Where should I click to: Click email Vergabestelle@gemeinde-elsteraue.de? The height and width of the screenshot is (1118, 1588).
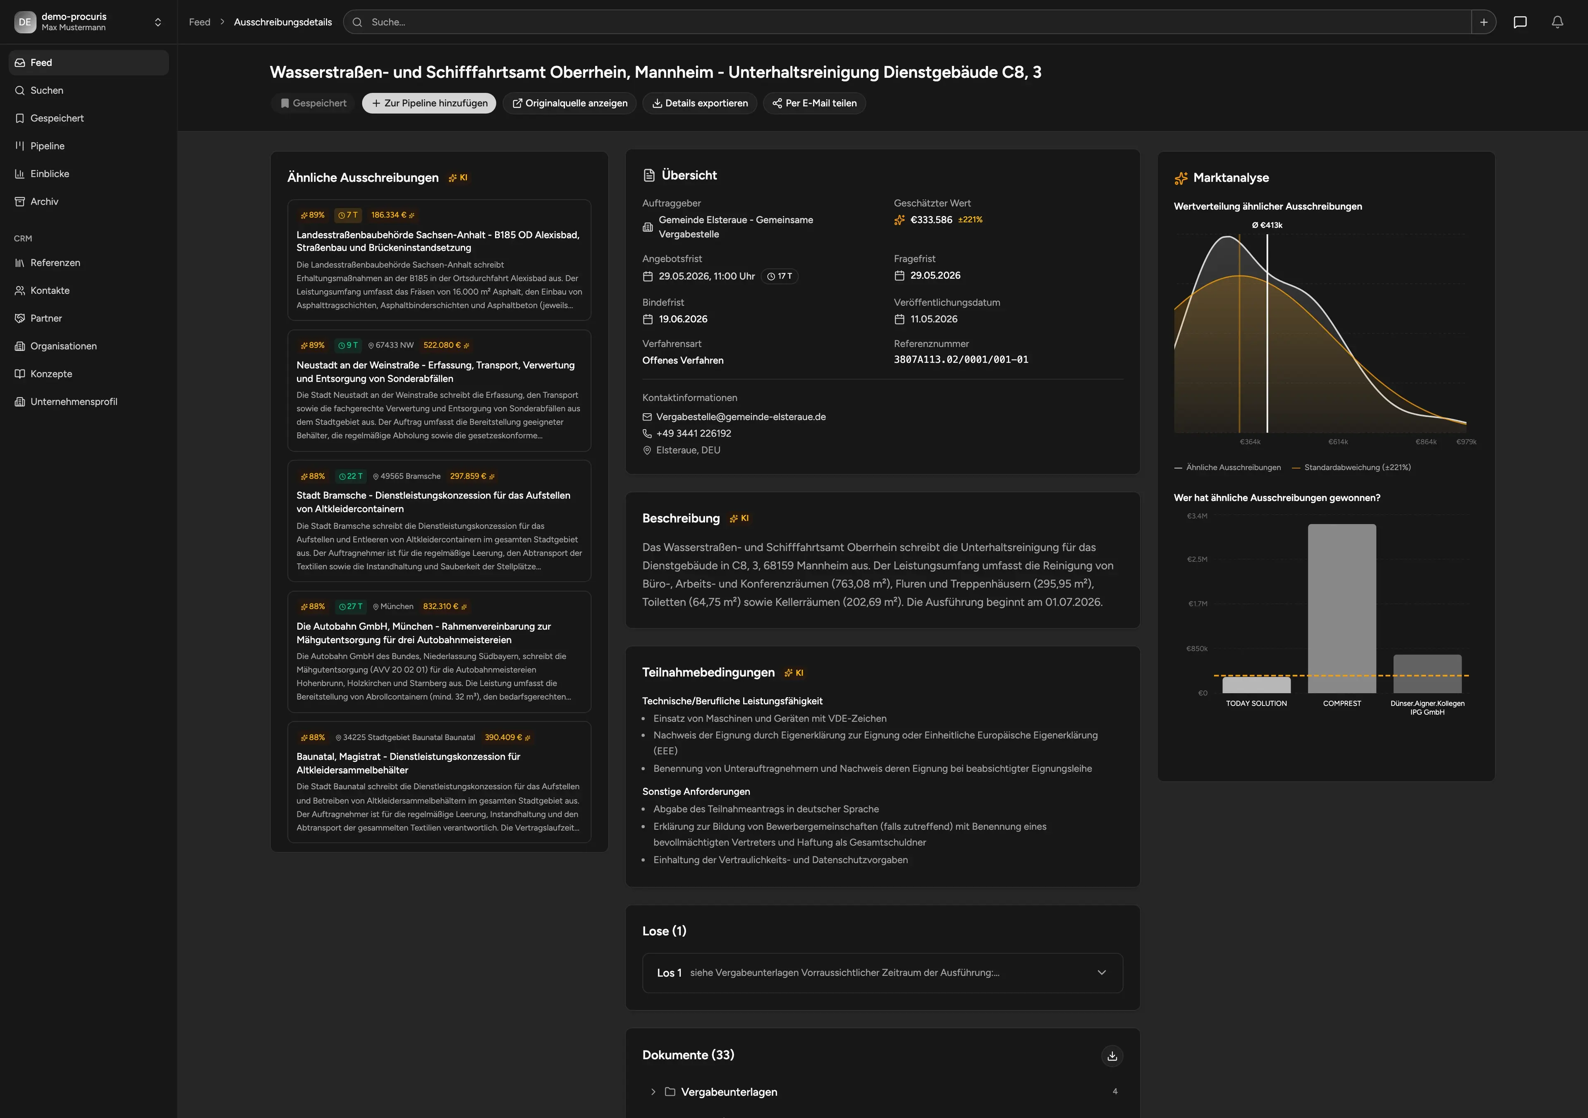coord(741,417)
